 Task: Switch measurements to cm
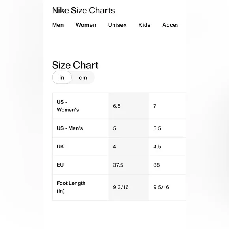pos(83,77)
